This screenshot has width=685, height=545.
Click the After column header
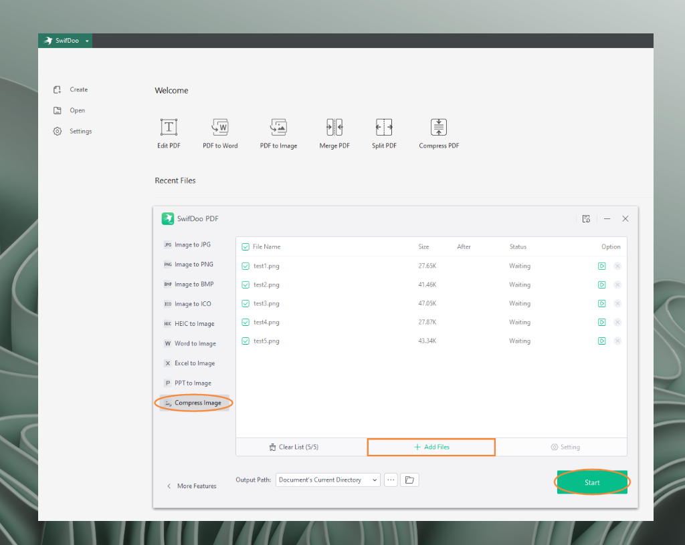point(464,246)
